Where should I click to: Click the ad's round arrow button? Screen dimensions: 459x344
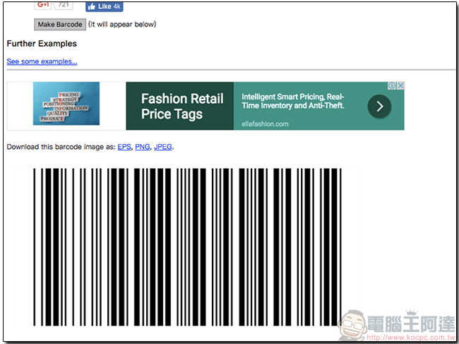pyautogui.click(x=379, y=106)
